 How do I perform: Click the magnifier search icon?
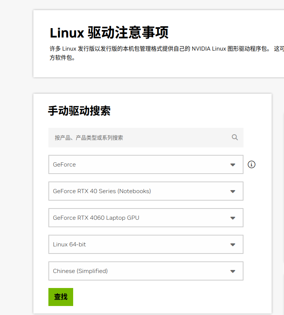pos(234,137)
